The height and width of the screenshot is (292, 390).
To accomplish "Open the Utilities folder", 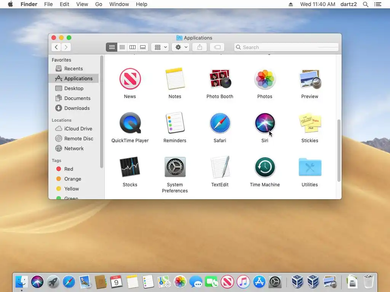I will pos(310,167).
